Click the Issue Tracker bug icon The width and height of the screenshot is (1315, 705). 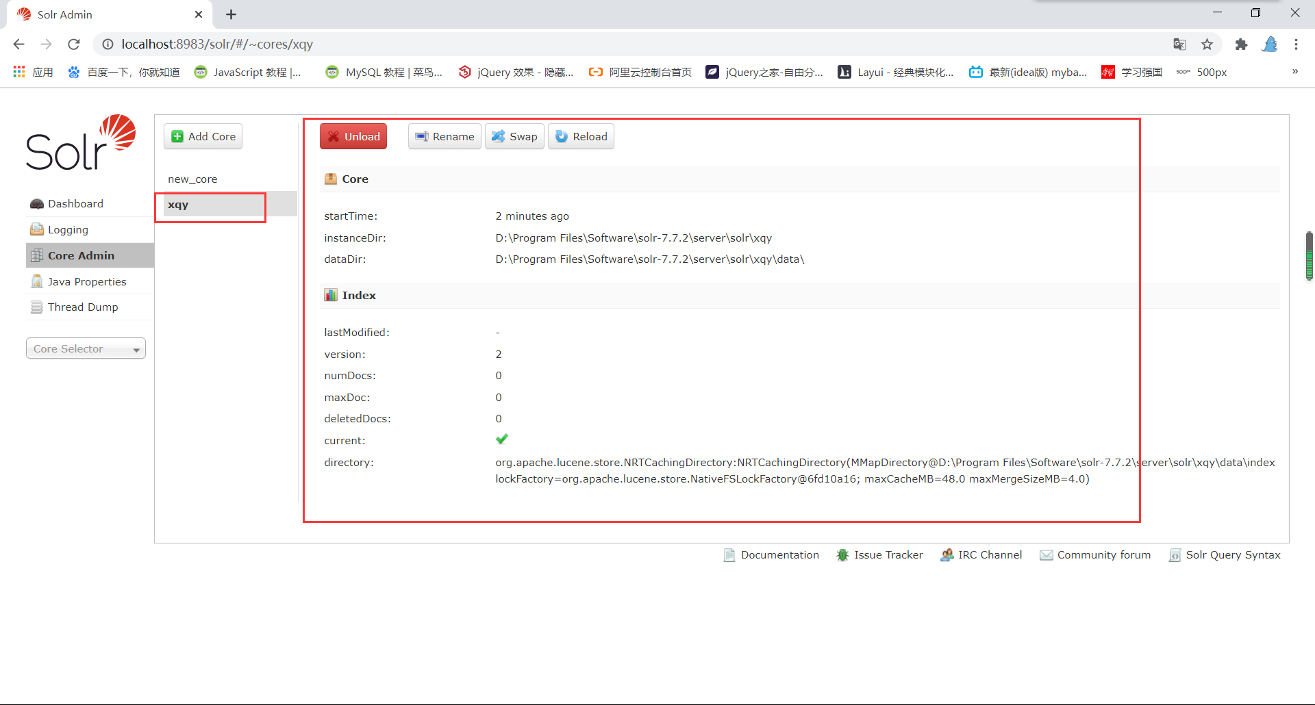pos(842,555)
